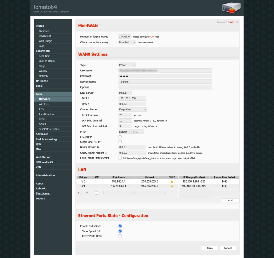Check the STP box in new LAN row
The image size is (274, 258).
tap(96, 193)
